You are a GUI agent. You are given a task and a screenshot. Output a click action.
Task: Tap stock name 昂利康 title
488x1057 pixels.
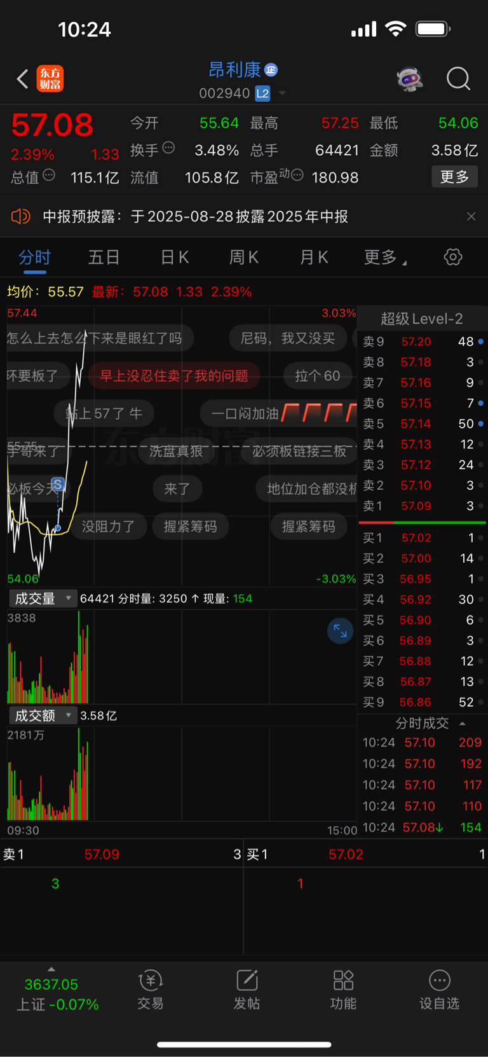coord(235,69)
